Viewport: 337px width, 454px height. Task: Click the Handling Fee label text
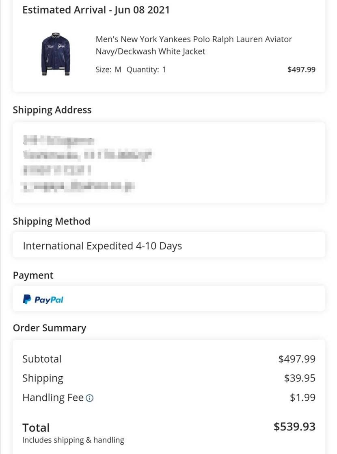pyautogui.click(x=53, y=397)
